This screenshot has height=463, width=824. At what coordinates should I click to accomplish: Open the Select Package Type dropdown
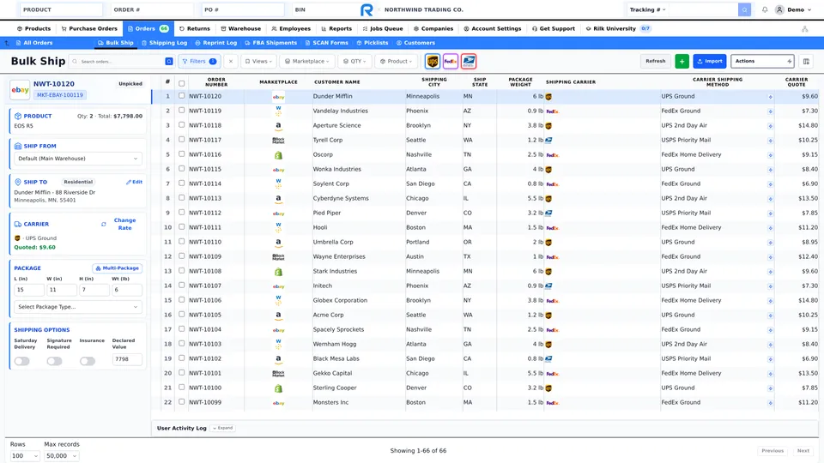coord(78,307)
